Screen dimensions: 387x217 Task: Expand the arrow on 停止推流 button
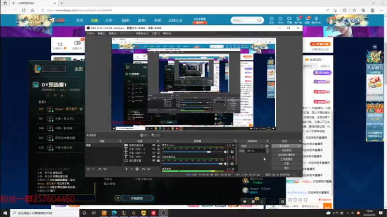pyautogui.click(x=299, y=146)
